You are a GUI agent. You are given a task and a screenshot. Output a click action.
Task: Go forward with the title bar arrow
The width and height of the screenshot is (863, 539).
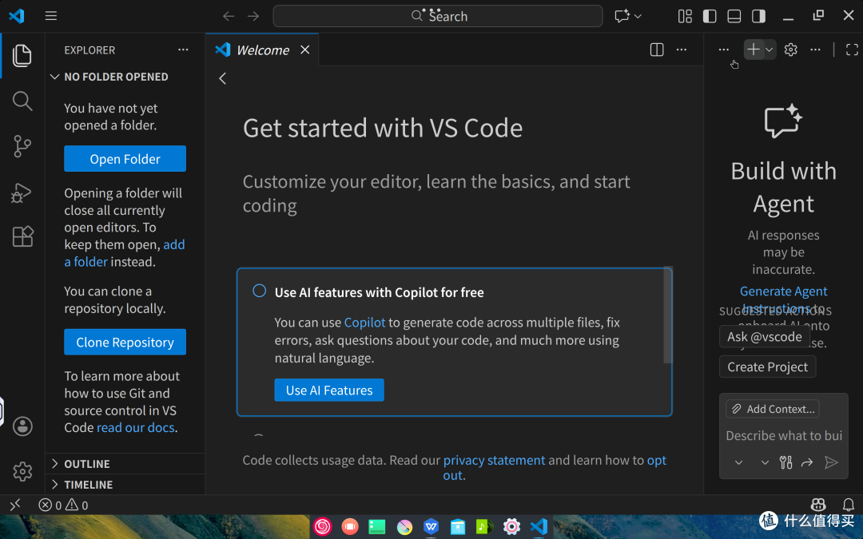(253, 16)
